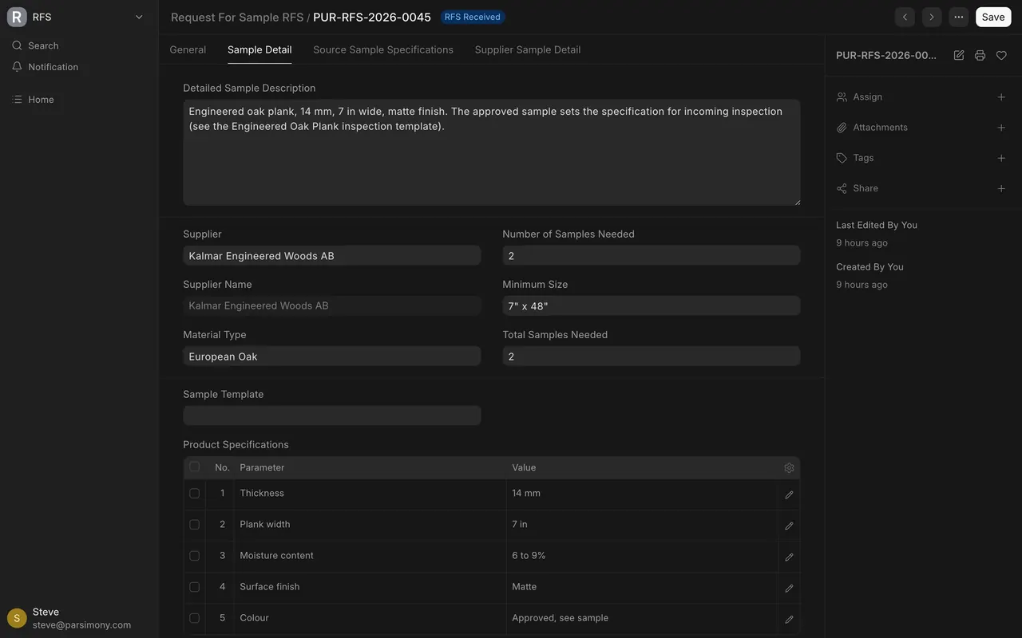This screenshot has width=1022, height=638.
Task: Click the Material Type field
Action: pyautogui.click(x=332, y=356)
